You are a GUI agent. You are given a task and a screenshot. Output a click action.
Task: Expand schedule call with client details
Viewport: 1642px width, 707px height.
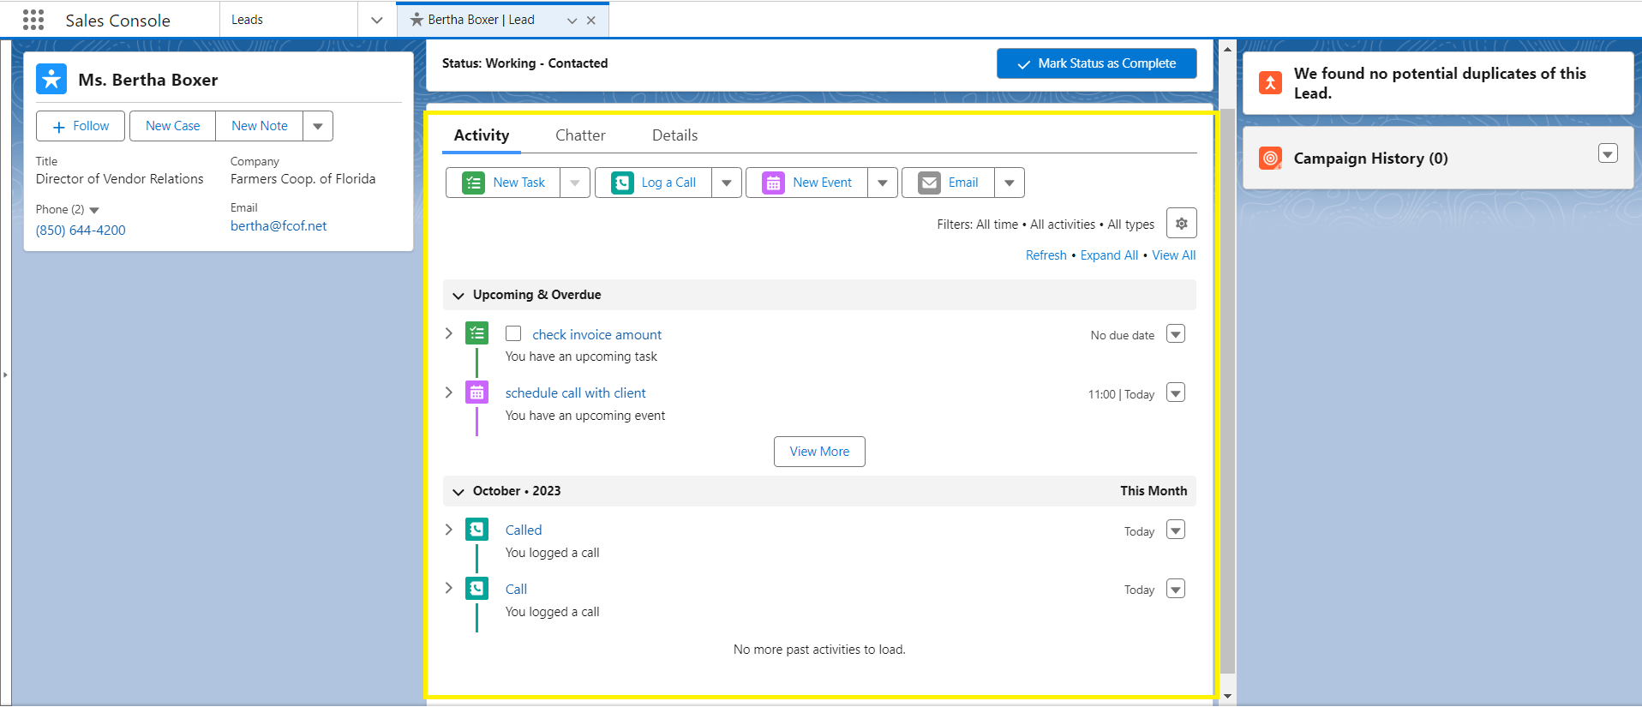449,392
